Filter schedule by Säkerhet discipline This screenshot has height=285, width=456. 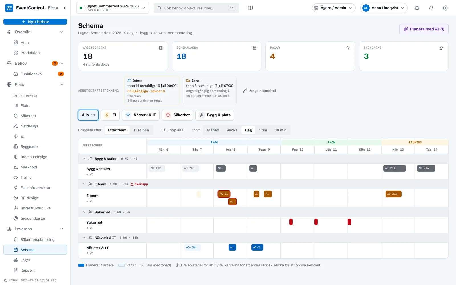click(177, 115)
